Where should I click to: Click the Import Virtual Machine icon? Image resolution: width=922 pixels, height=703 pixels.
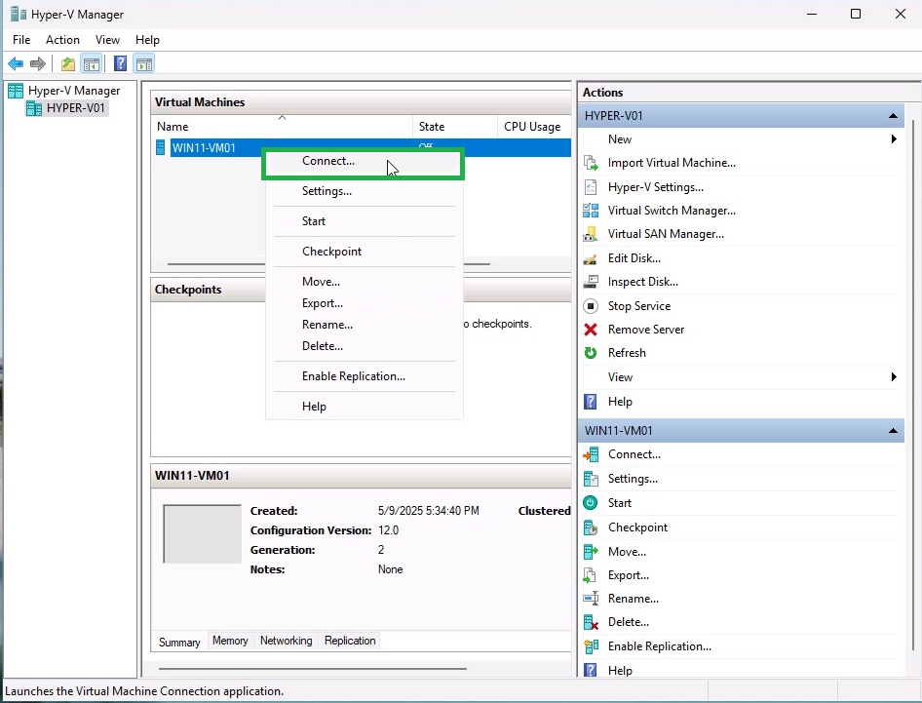591,163
